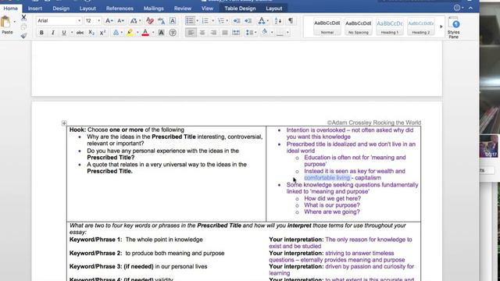Screen dimensions: 500x281
Task: Open the underline style dropdown arrow
Action: coord(72,33)
